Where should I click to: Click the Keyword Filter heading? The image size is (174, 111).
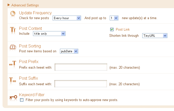32,95
